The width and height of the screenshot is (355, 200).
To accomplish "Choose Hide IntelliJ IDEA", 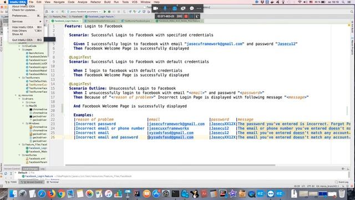I will [x=26, y=27].
